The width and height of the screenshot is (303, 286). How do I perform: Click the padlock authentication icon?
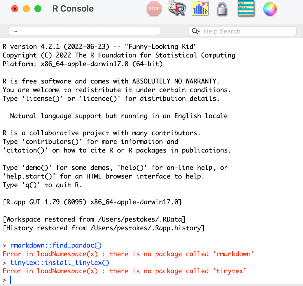pyautogui.click(x=222, y=9)
